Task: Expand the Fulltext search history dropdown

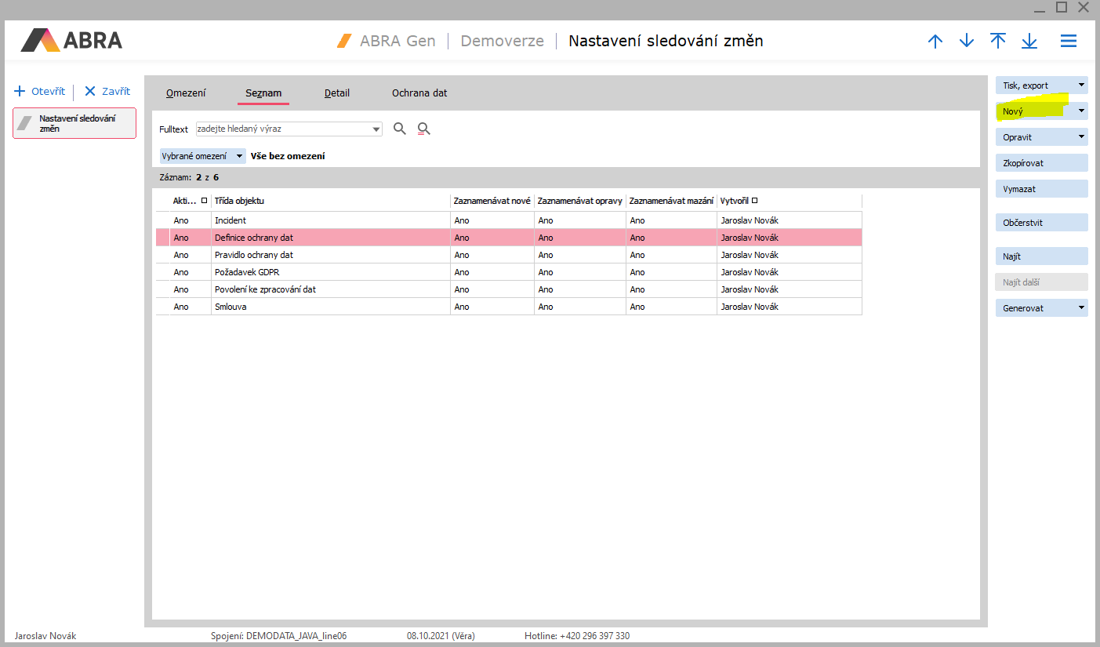Action: [376, 129]
